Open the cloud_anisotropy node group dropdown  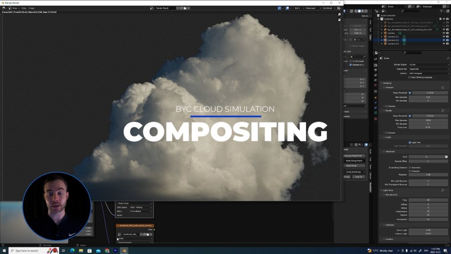(x=355, y=172)
